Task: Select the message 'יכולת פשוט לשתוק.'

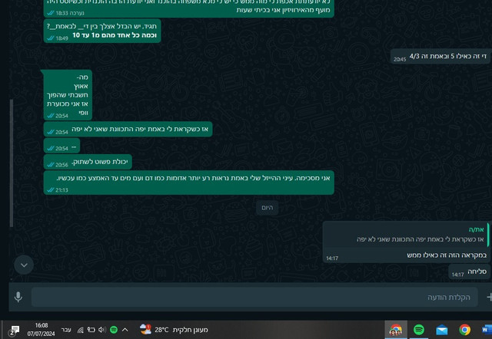Action: click(88, 162)
